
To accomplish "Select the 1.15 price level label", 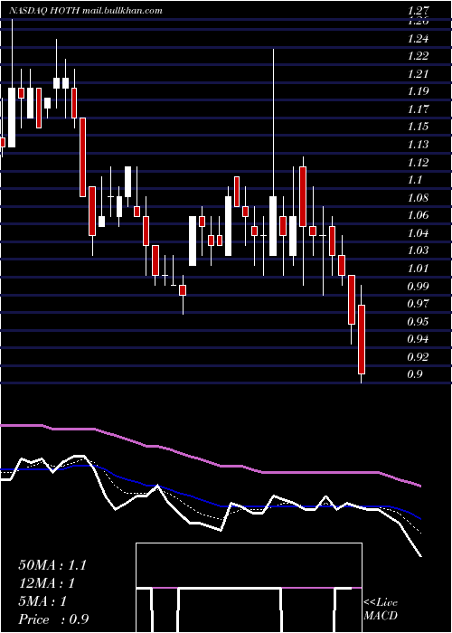I will pos(418,127).
